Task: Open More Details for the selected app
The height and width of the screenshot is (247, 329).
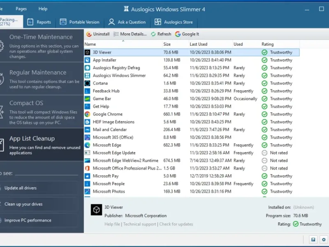Action: click(130, 34)
